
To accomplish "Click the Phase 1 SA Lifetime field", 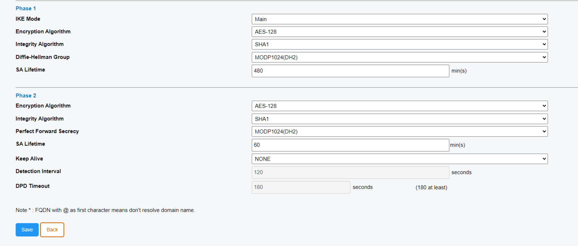I will coord(350,71).
